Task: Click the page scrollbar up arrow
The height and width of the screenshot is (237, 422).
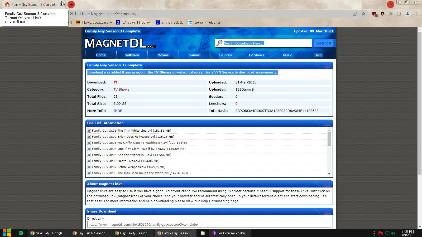Action: click(420, 29)
